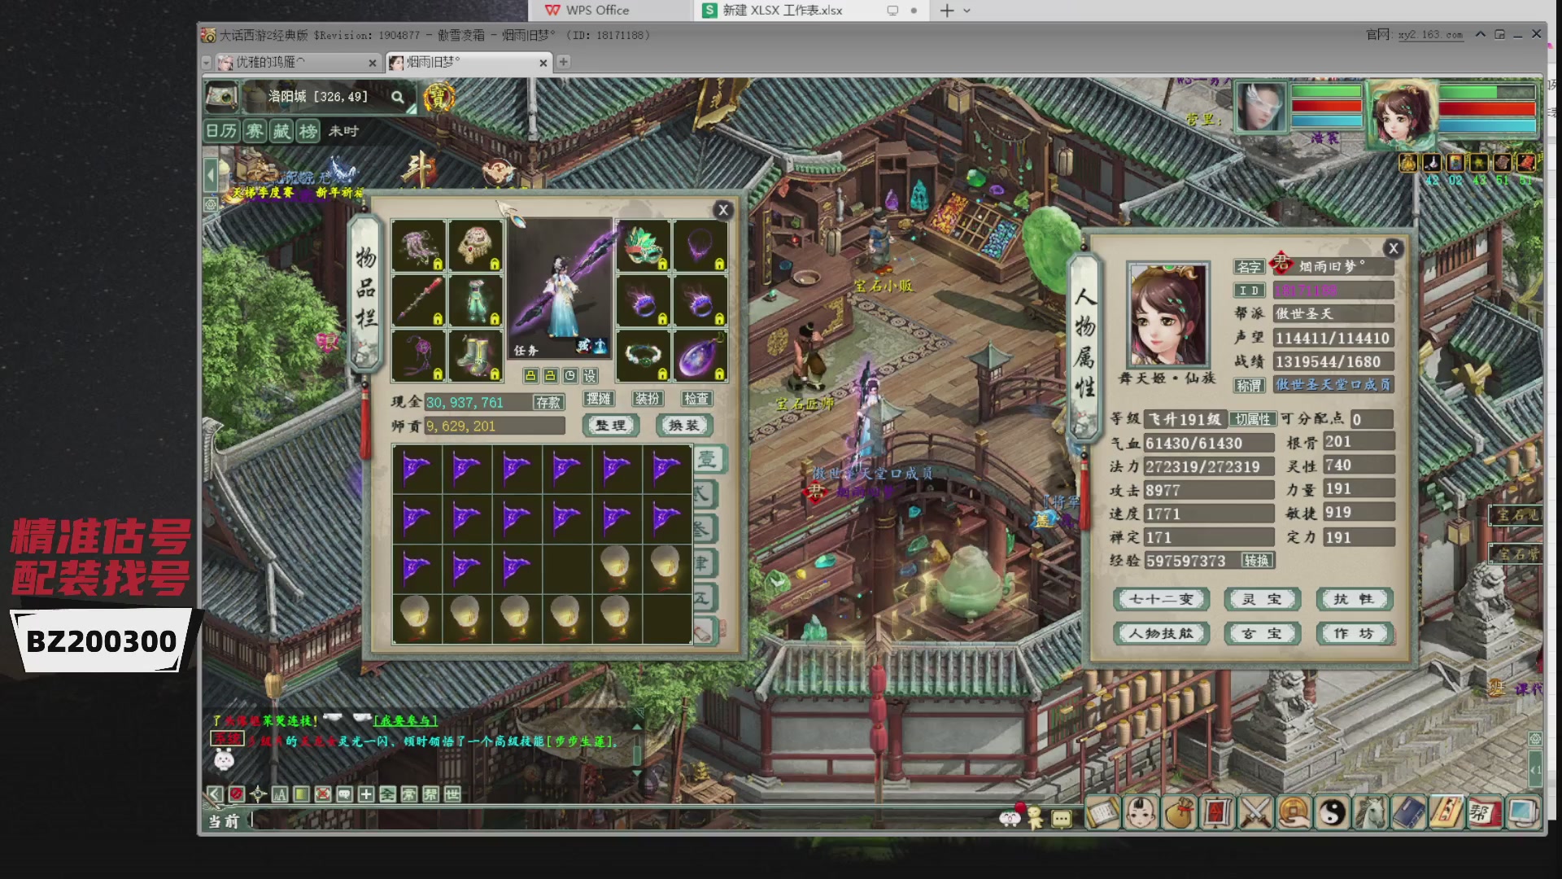Viewport: 1562px width, 879px height.
Task: Click the crossed swords battle icon
Action: 1255,812
